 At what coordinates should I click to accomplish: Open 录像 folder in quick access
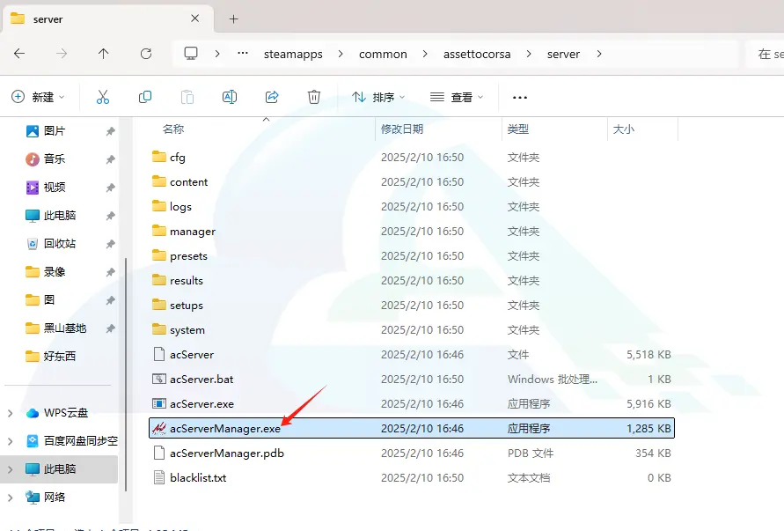tap(54, 272)
